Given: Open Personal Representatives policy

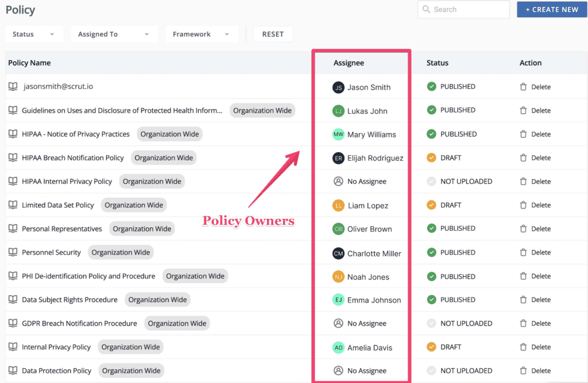Looking at the screenshot, I should point(62,229).
